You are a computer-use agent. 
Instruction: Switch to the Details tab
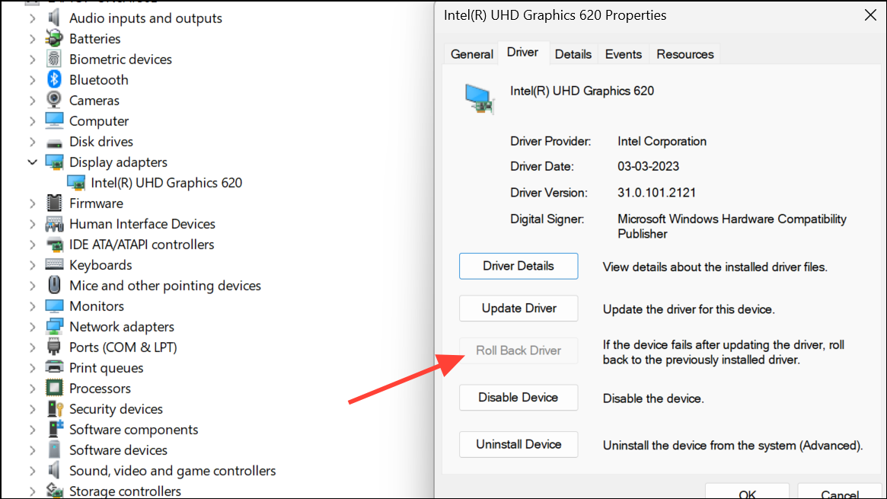click(573, 54)
